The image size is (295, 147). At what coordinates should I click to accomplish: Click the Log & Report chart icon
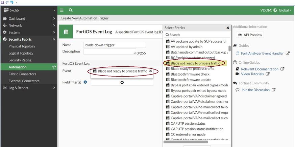click(x=5, y=88)
